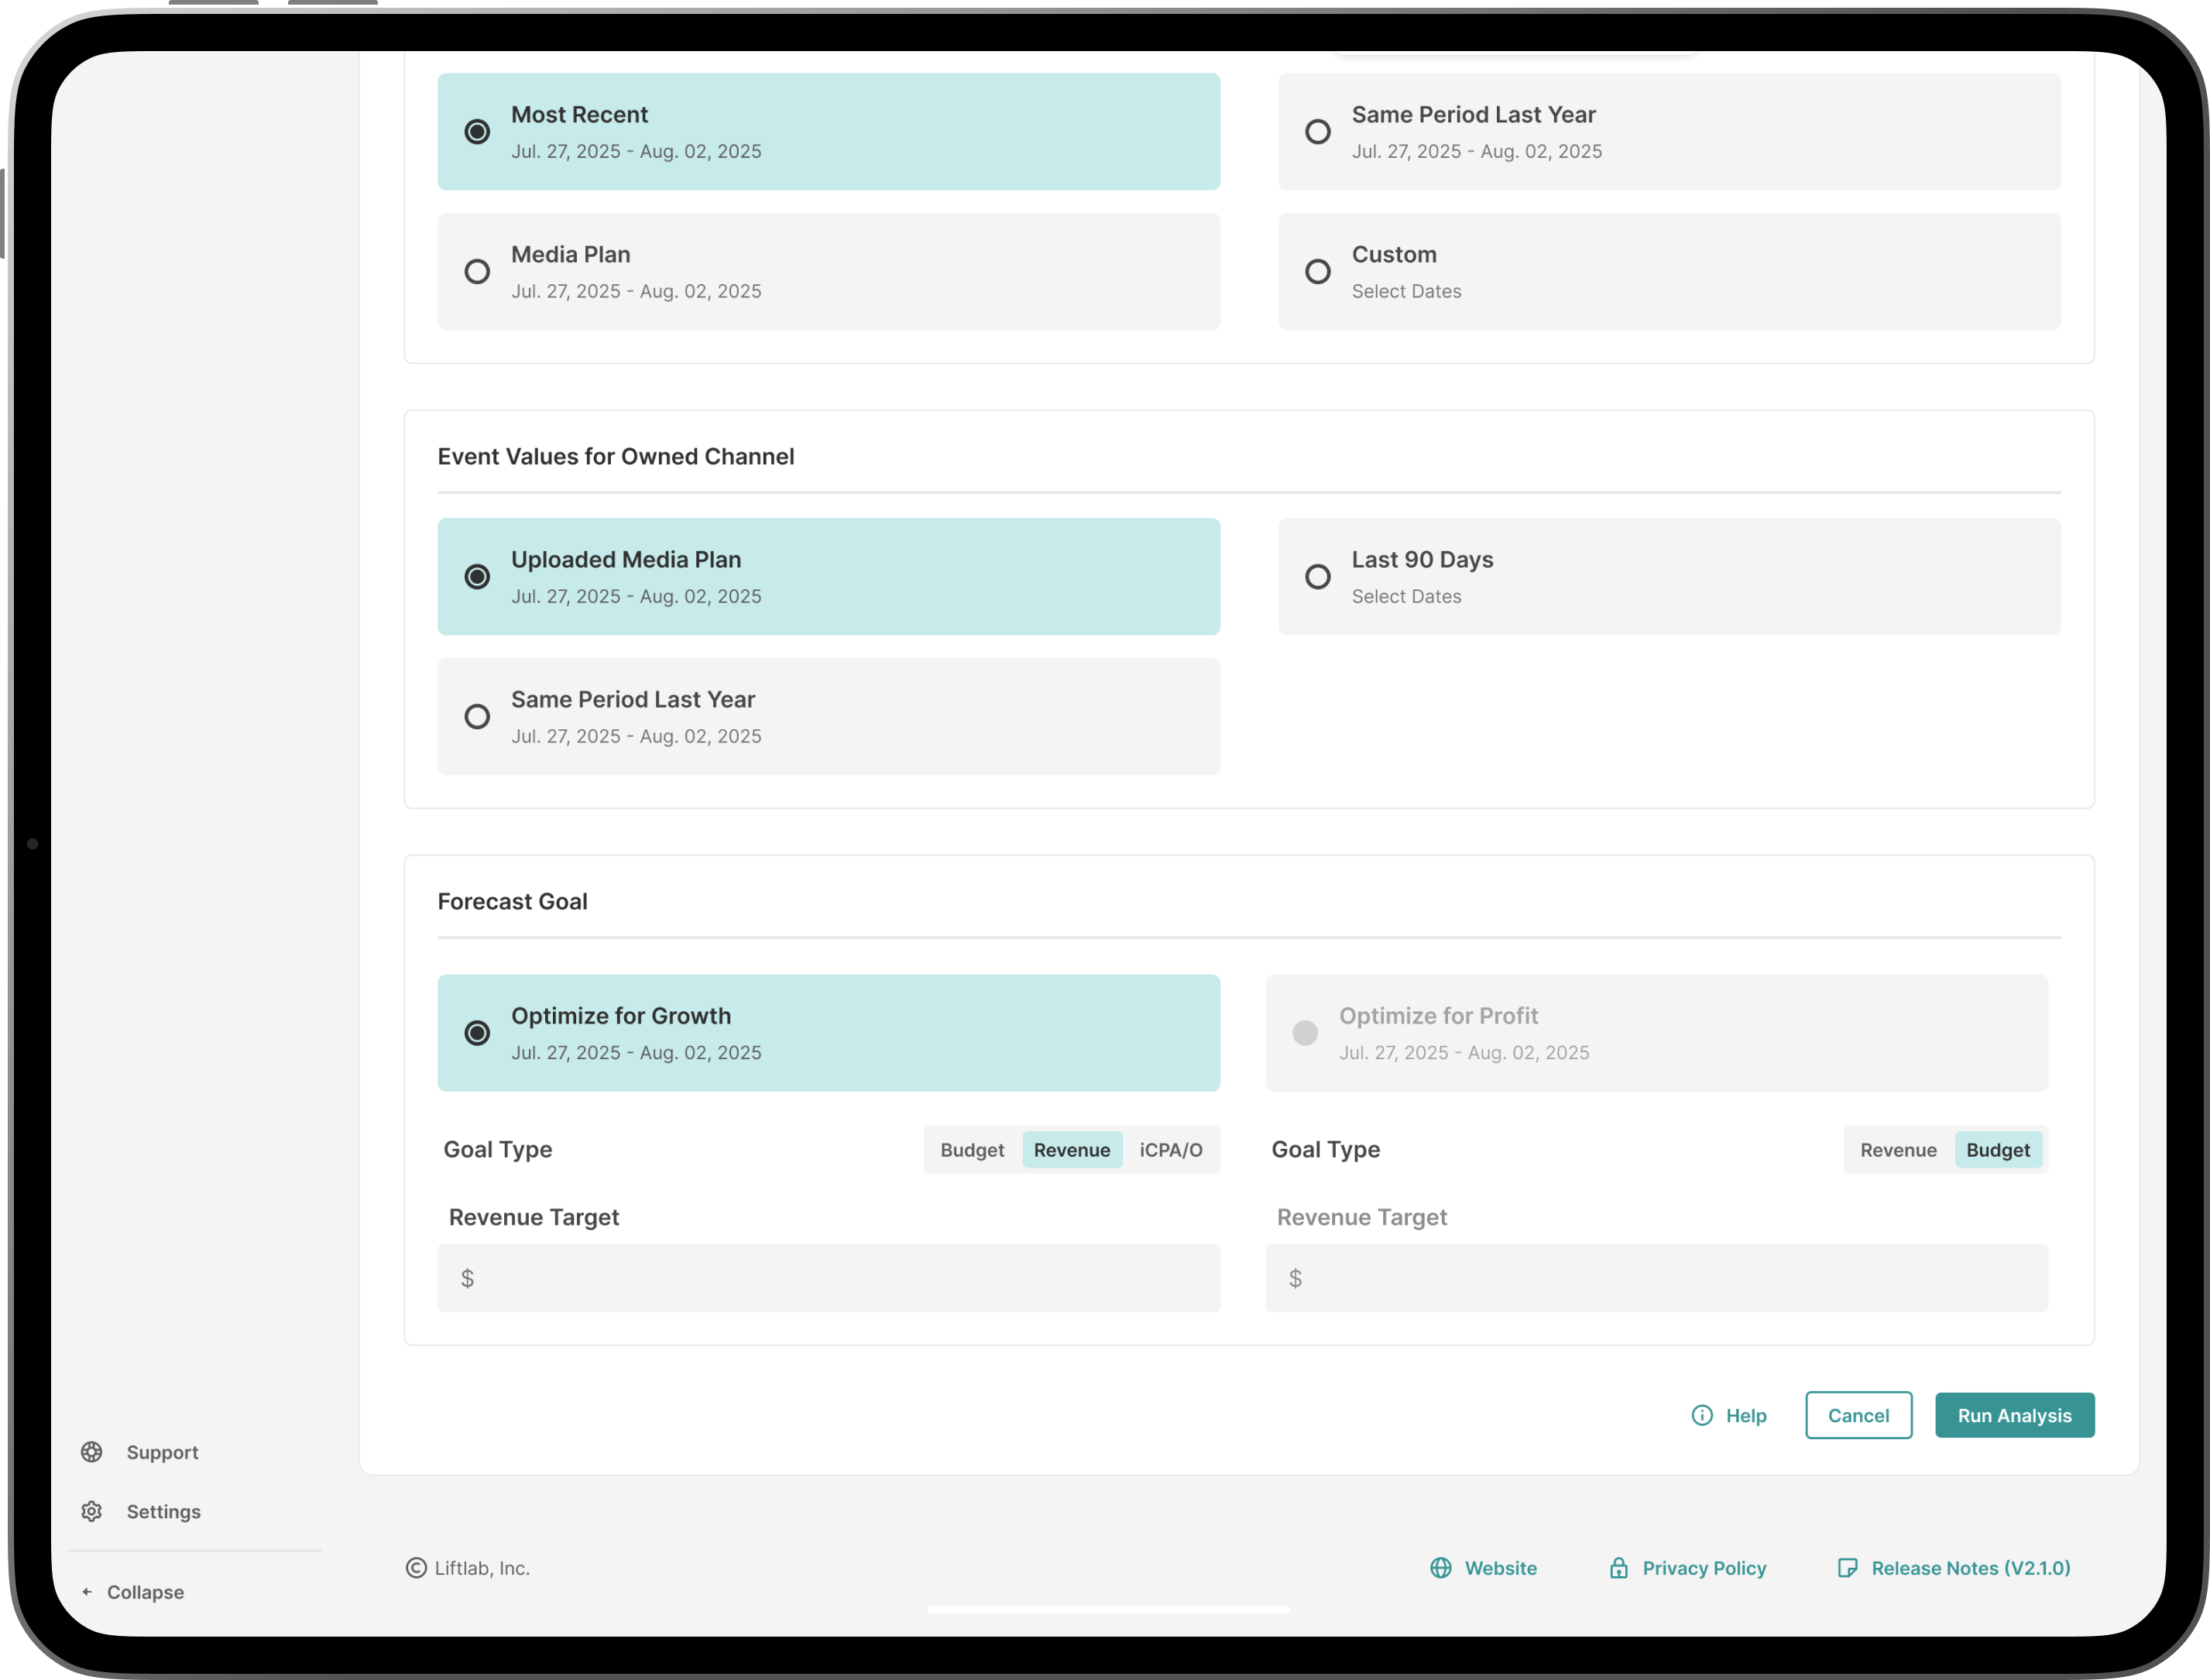Click the Collapse sidebar arrow icon
Viewport: 2210px width, 1680px height.
pyautogui.click(x=87, y=1591)
